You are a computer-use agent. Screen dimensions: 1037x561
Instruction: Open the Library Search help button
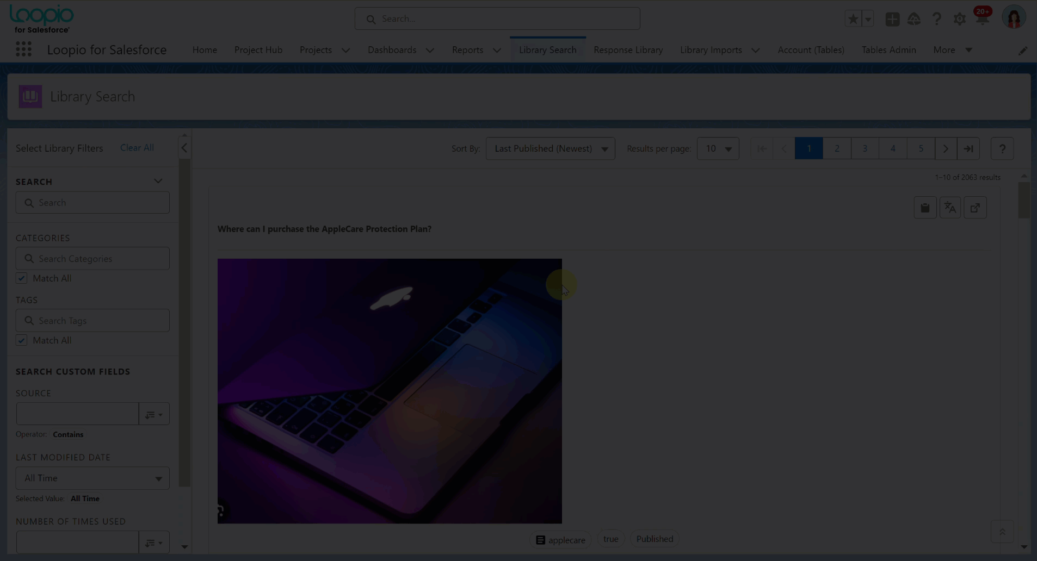pyautogui.click(x=1002, y=148)
